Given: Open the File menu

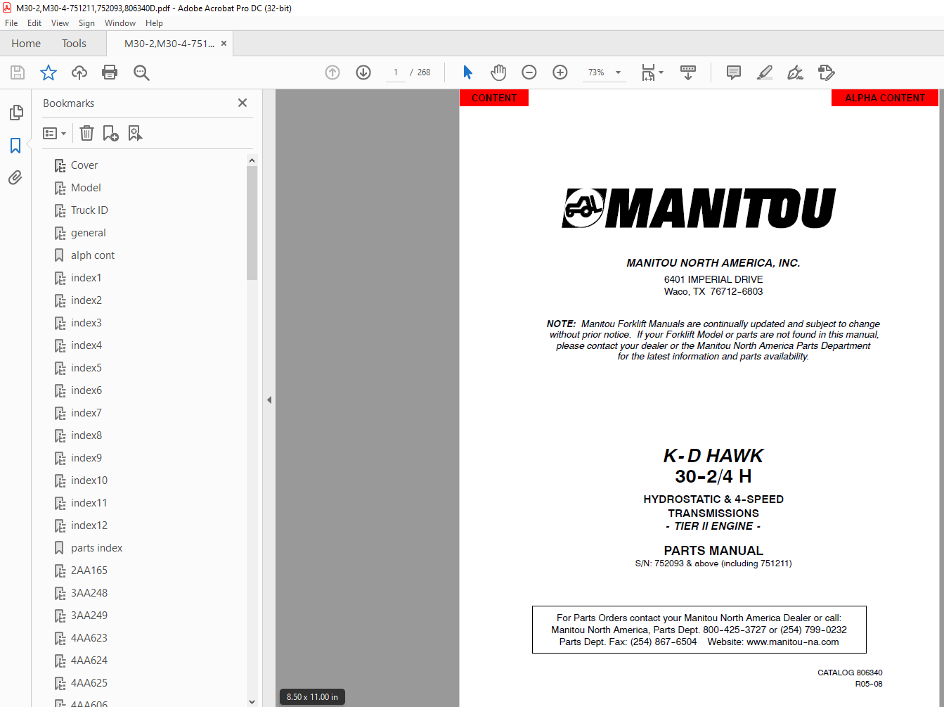Looking at the screenshot, I should (x=11, y=23).
